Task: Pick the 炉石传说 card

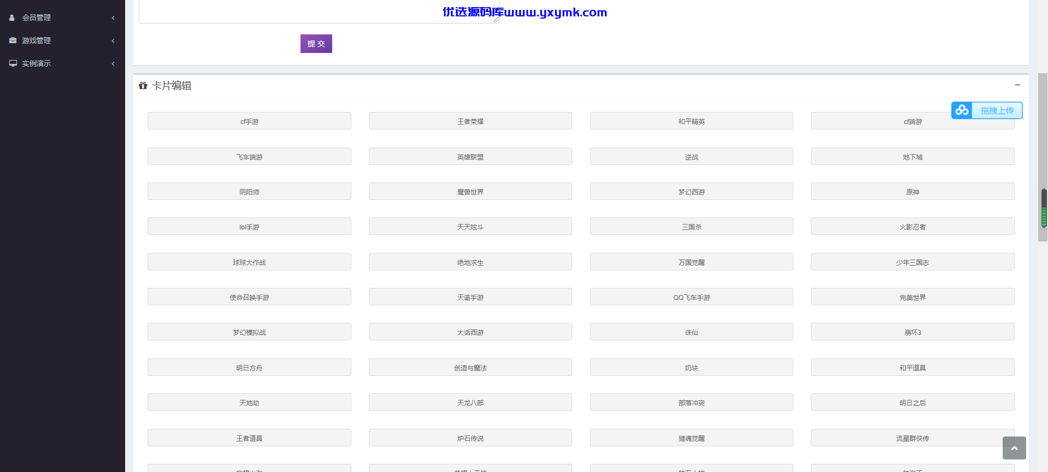Action: click(470, 438)
